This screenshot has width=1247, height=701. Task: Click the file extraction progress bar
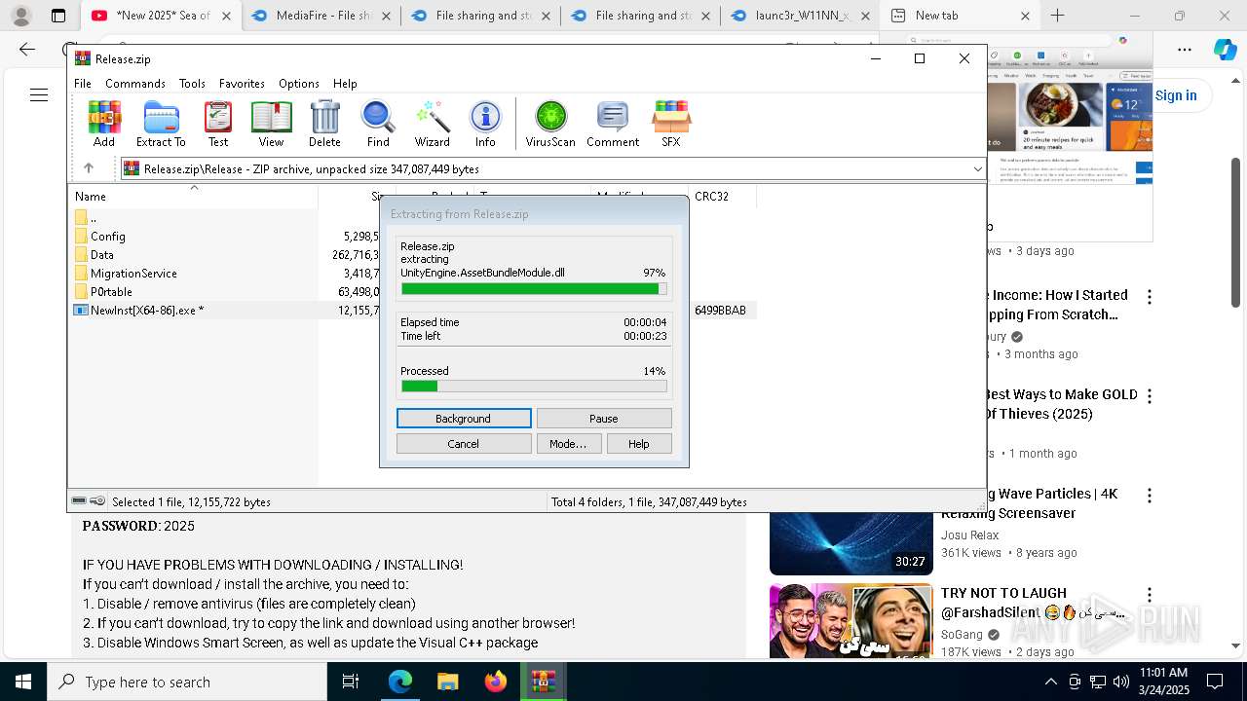click(534, 289)
